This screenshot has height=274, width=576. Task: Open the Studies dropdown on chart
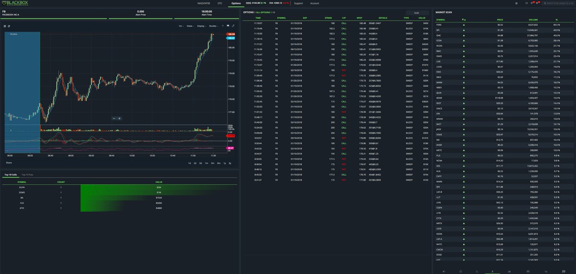[214, 26]
